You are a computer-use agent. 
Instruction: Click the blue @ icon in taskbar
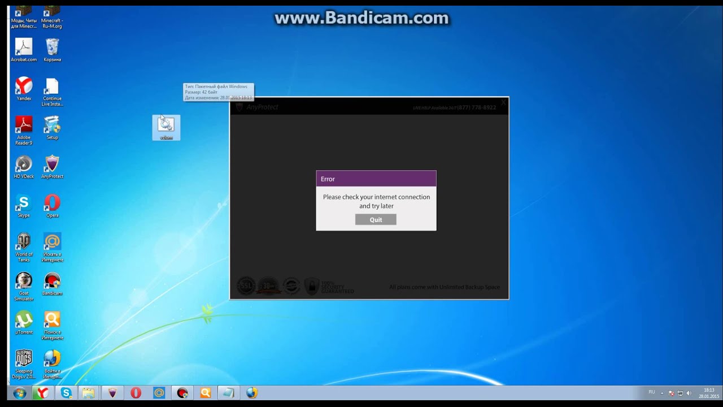(x=159, y=393)
